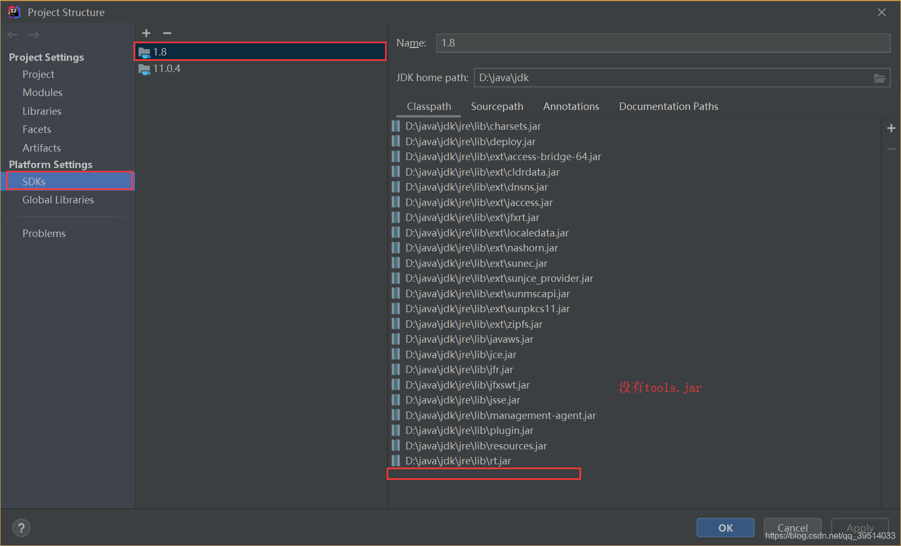Select the sunpkcs11.jar classpath entry
This screenshot has width=901, height=546.
(x=488, y=308)
